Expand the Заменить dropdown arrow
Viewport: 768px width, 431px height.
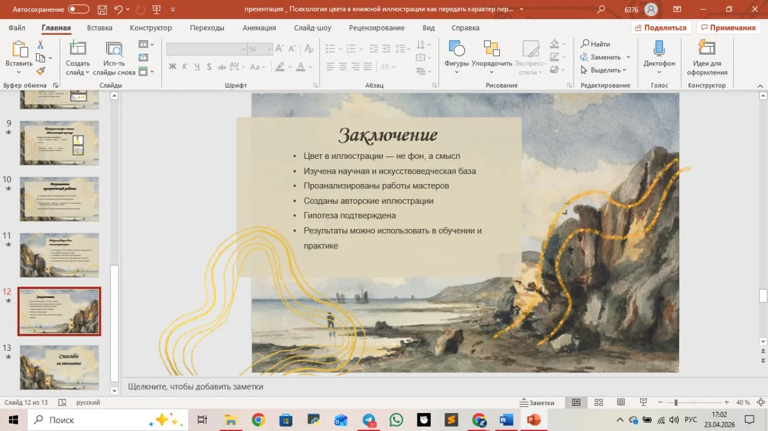628,57
